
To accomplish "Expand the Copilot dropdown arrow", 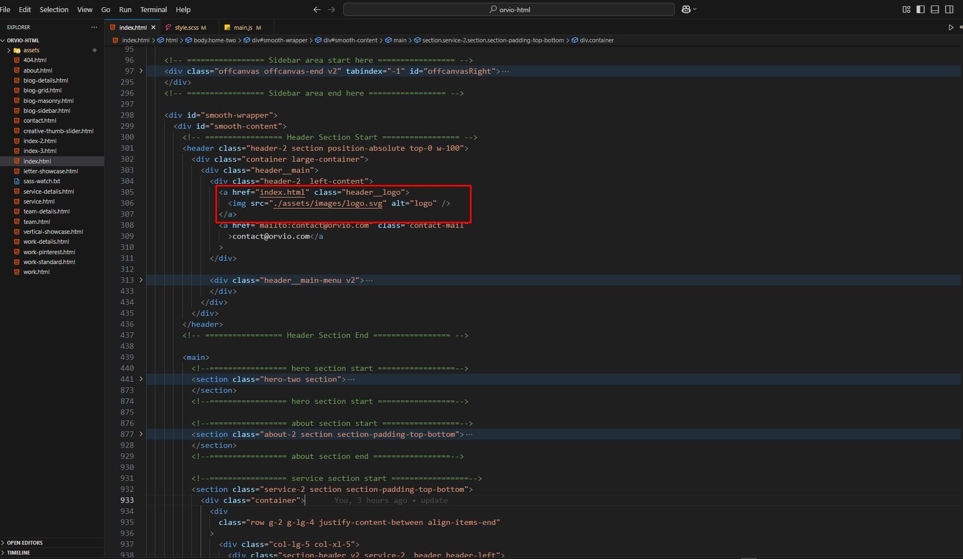I will coord(695,9).
